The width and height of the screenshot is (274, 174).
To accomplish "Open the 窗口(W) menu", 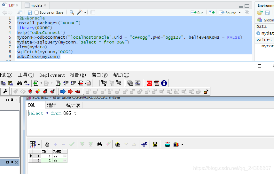I will [x=99, y=75].
